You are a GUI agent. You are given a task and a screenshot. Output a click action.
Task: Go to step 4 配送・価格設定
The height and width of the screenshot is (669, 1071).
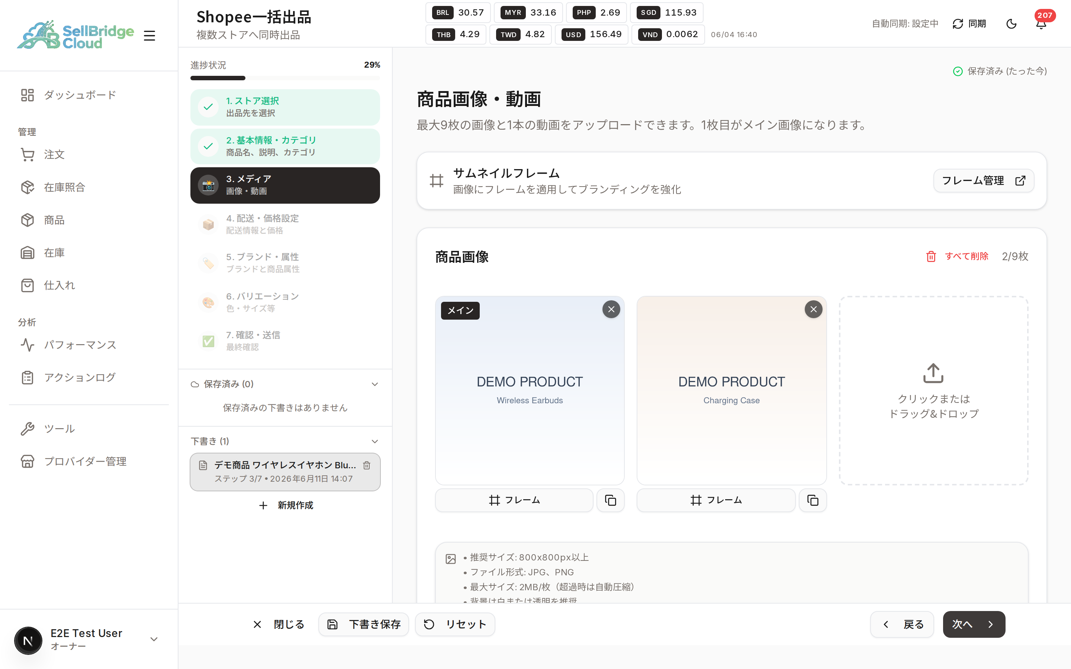coord(285,224)
